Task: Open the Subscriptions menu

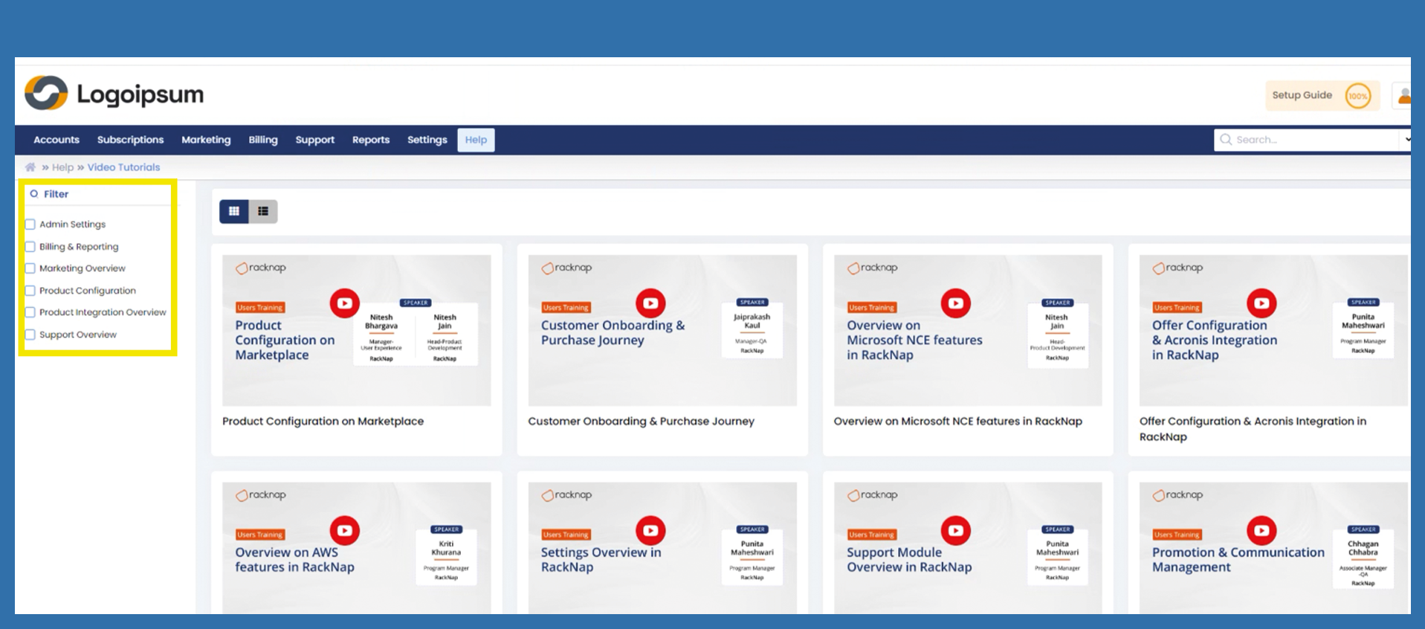Action: coord(130,140)
